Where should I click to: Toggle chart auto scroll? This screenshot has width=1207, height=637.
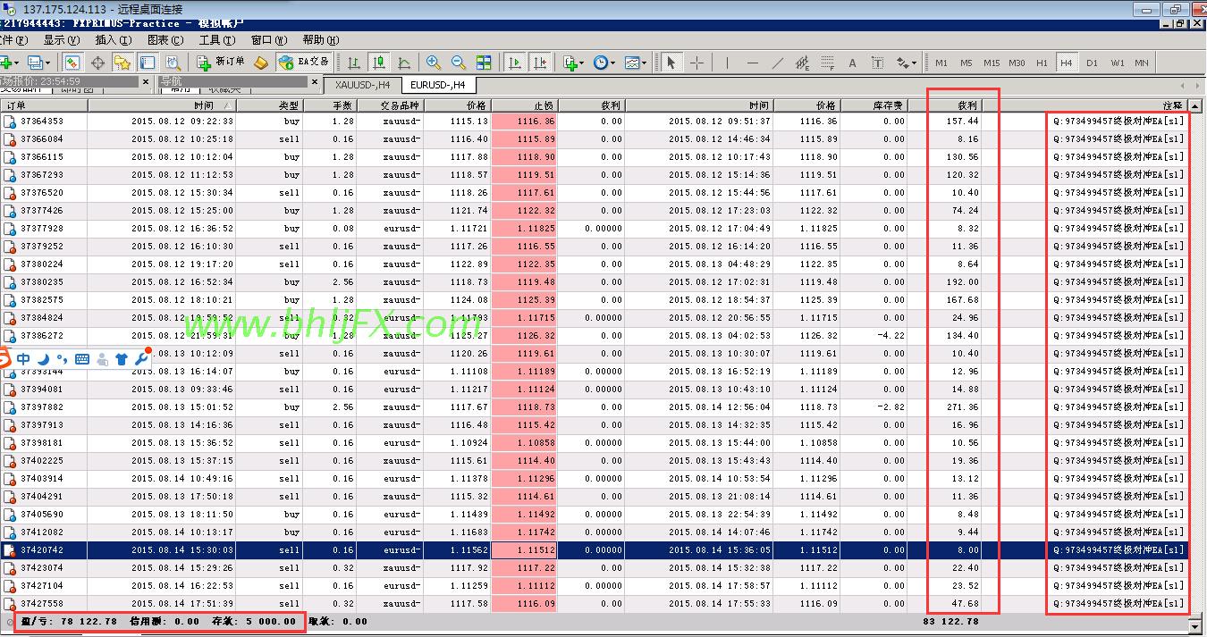pos(515,63)
